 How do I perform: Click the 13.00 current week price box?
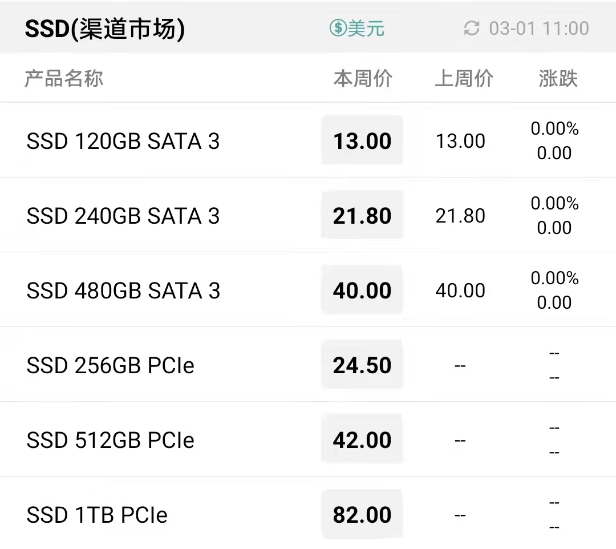362,140
